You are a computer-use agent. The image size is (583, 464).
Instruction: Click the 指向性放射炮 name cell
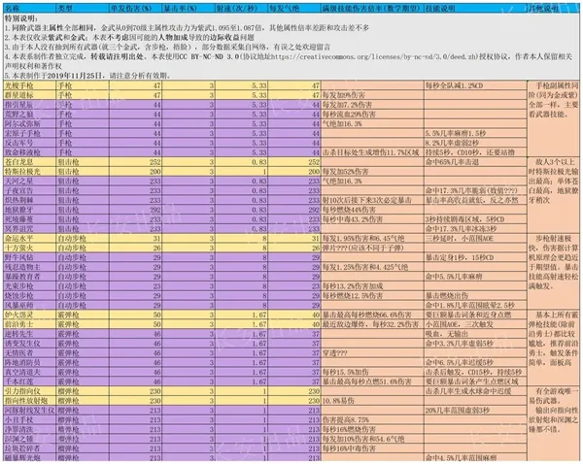(29, 401)
